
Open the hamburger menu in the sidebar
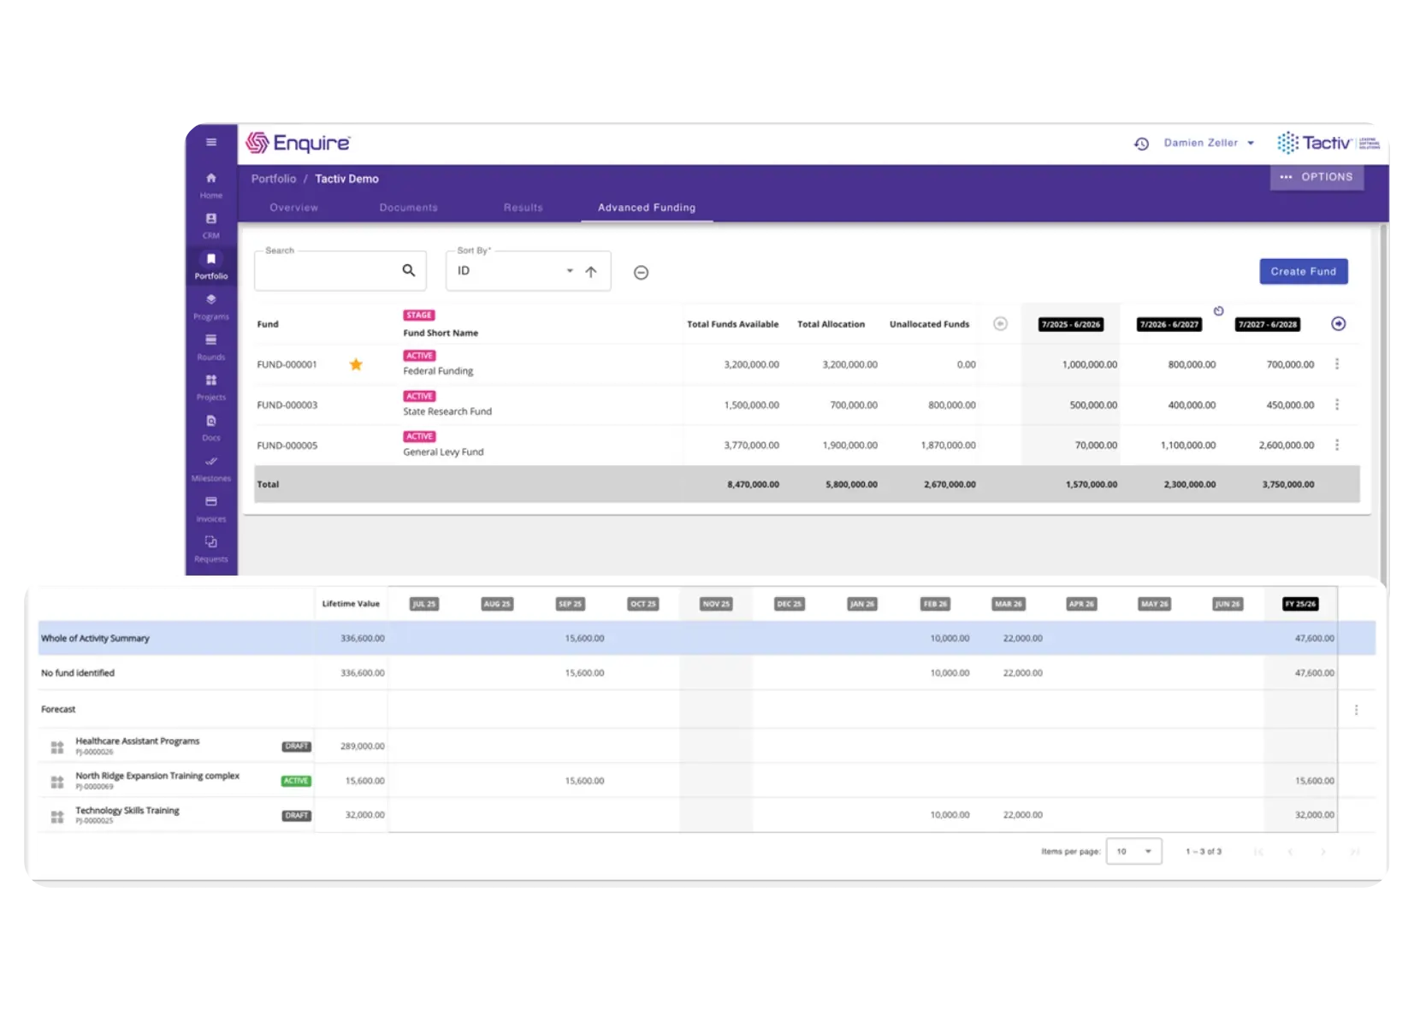pos(211,142)
